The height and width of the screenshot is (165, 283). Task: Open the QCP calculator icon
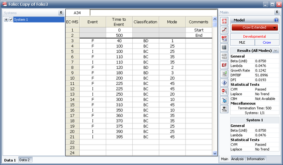point(224,39)
